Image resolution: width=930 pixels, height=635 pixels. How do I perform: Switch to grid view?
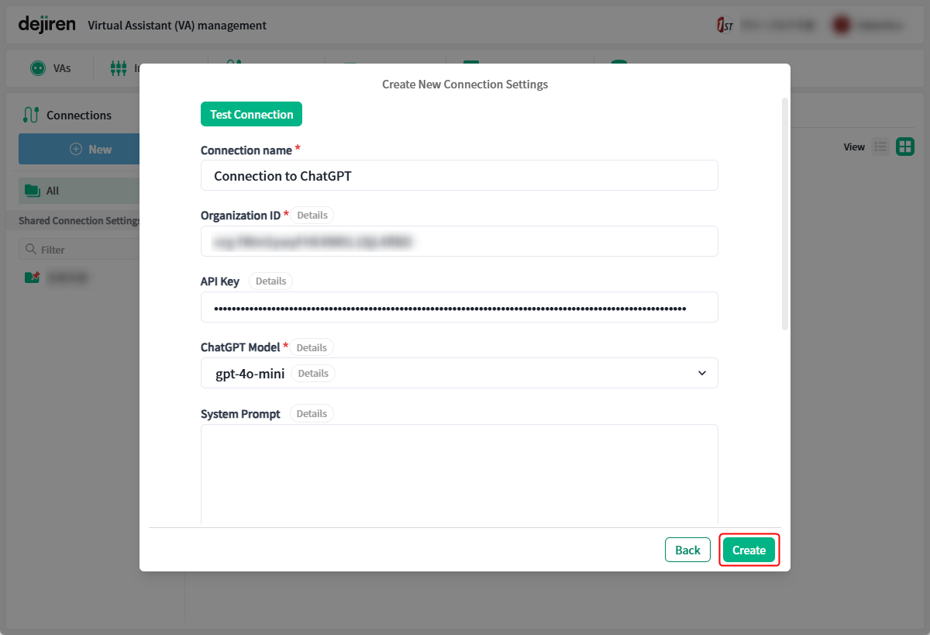click(x=905, y=147)
